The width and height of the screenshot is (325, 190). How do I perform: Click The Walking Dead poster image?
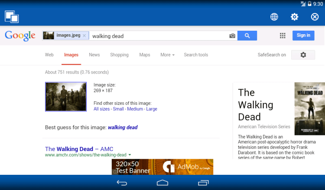pos(310,109)
